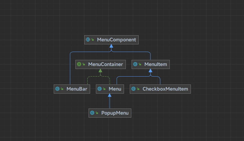Select the MenuContainer interface label
This screenshot has height=141, width=244.
105,64
